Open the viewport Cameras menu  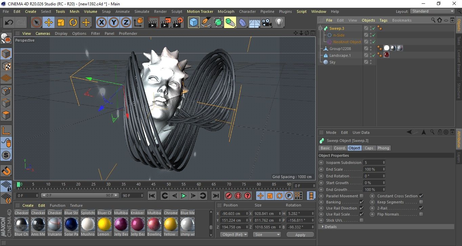pyautogui.click(x=43, y=33)
